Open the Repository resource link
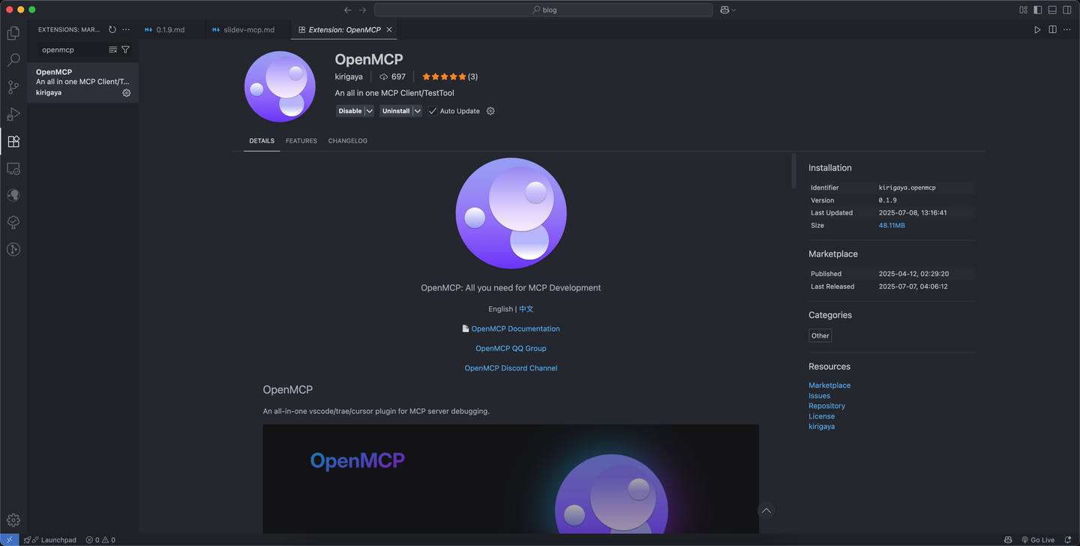The image size is (1080, 546). click(826, 406)
